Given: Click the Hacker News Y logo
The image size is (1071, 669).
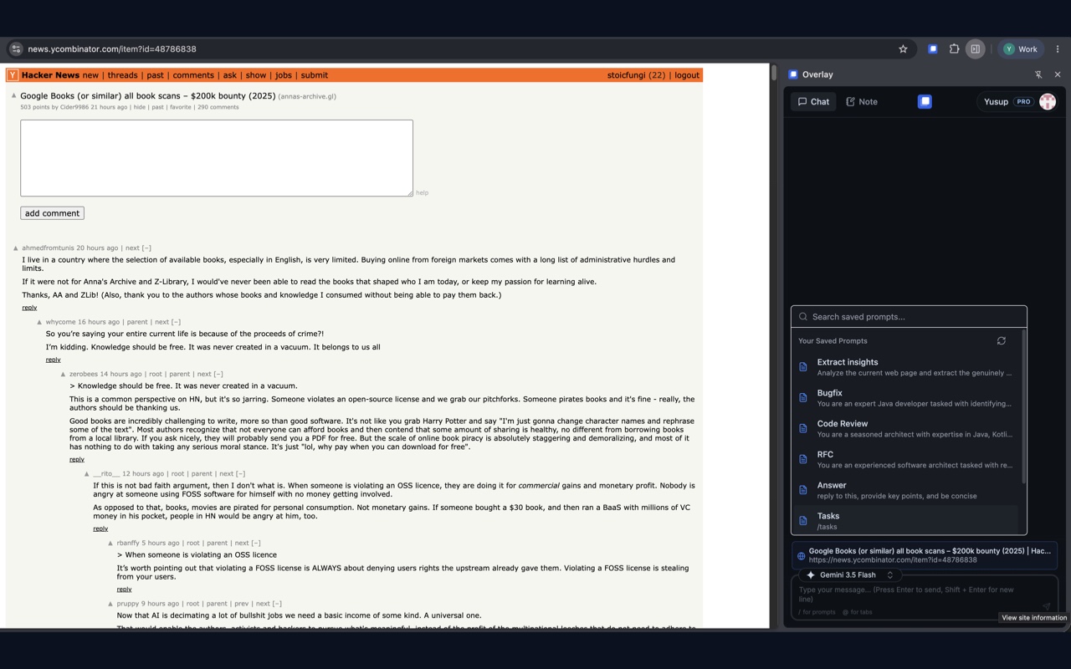Looking at the screenshot, I should [13, 75].
